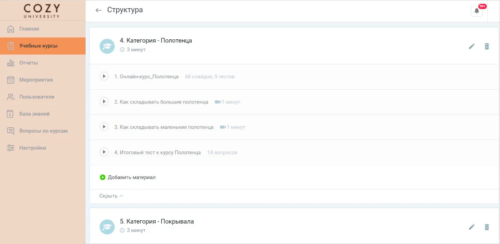This screenshot has height=244, width=500.
Task: Play the Онлайн-курс_Полотенца material
Action: click(x=104, y=76)
